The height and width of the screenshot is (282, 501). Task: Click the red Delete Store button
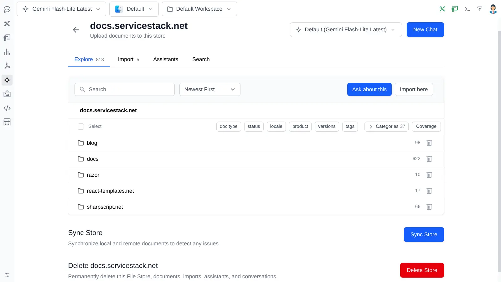click(x=422, y=270)
